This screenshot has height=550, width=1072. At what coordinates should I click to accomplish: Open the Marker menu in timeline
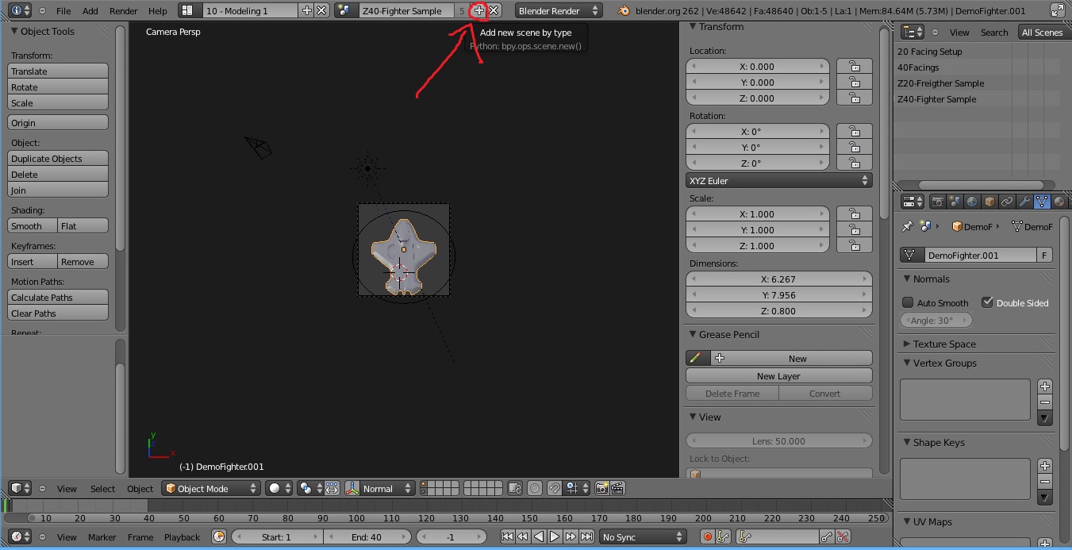tap(102, 537)
